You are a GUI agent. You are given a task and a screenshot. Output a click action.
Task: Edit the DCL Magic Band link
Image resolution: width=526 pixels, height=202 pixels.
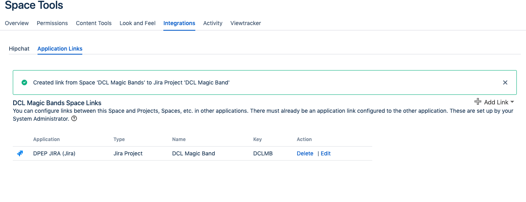tap(326, 153)
